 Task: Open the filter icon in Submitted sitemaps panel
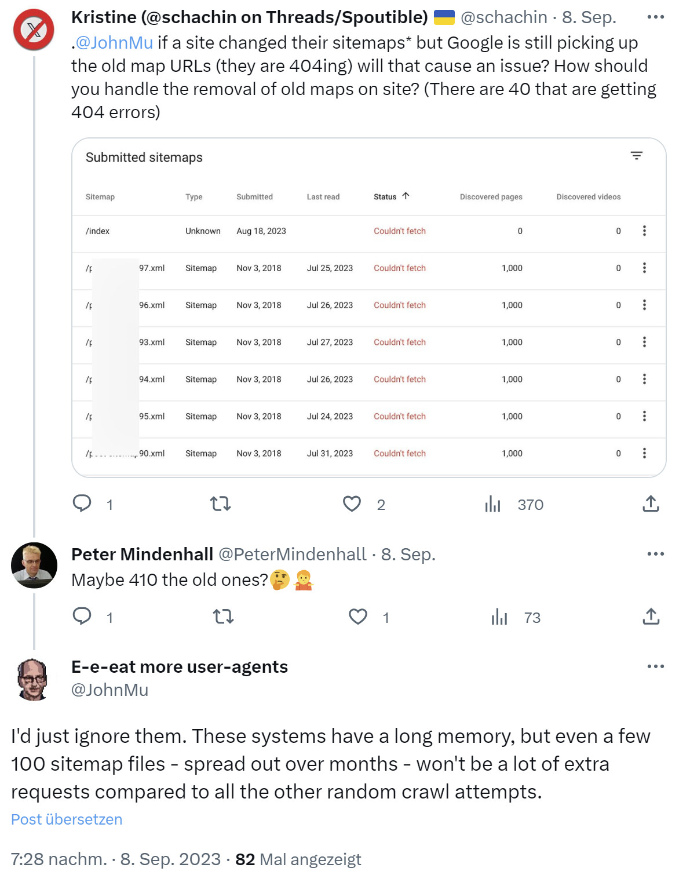[x=637, y=156]
